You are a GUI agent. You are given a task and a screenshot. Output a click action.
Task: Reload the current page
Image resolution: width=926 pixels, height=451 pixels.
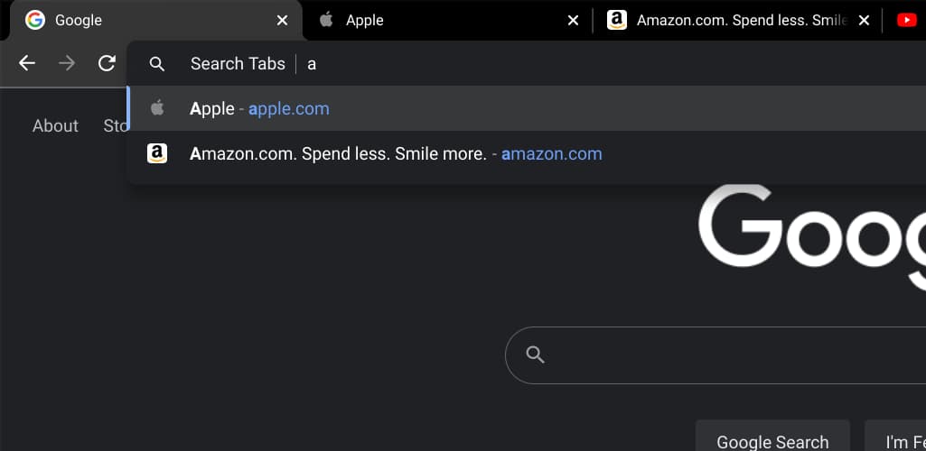click(x=107, y=63)
